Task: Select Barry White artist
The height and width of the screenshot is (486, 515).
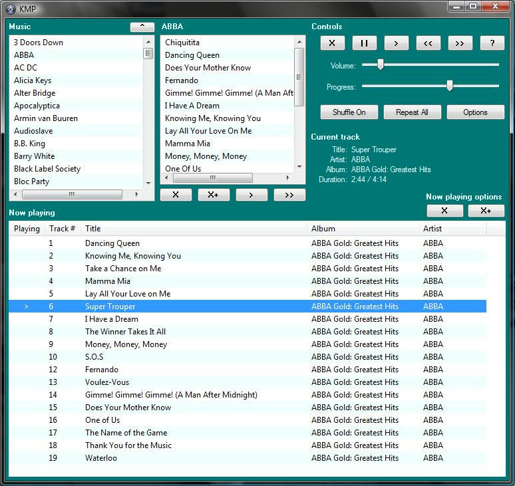Action: 77,156
